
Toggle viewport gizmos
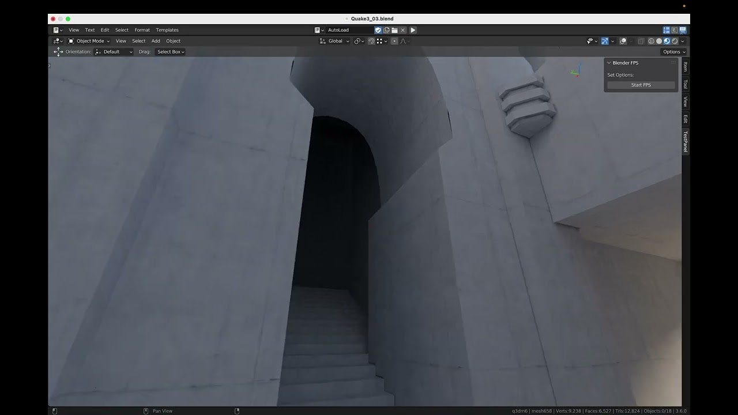point(605,41)
